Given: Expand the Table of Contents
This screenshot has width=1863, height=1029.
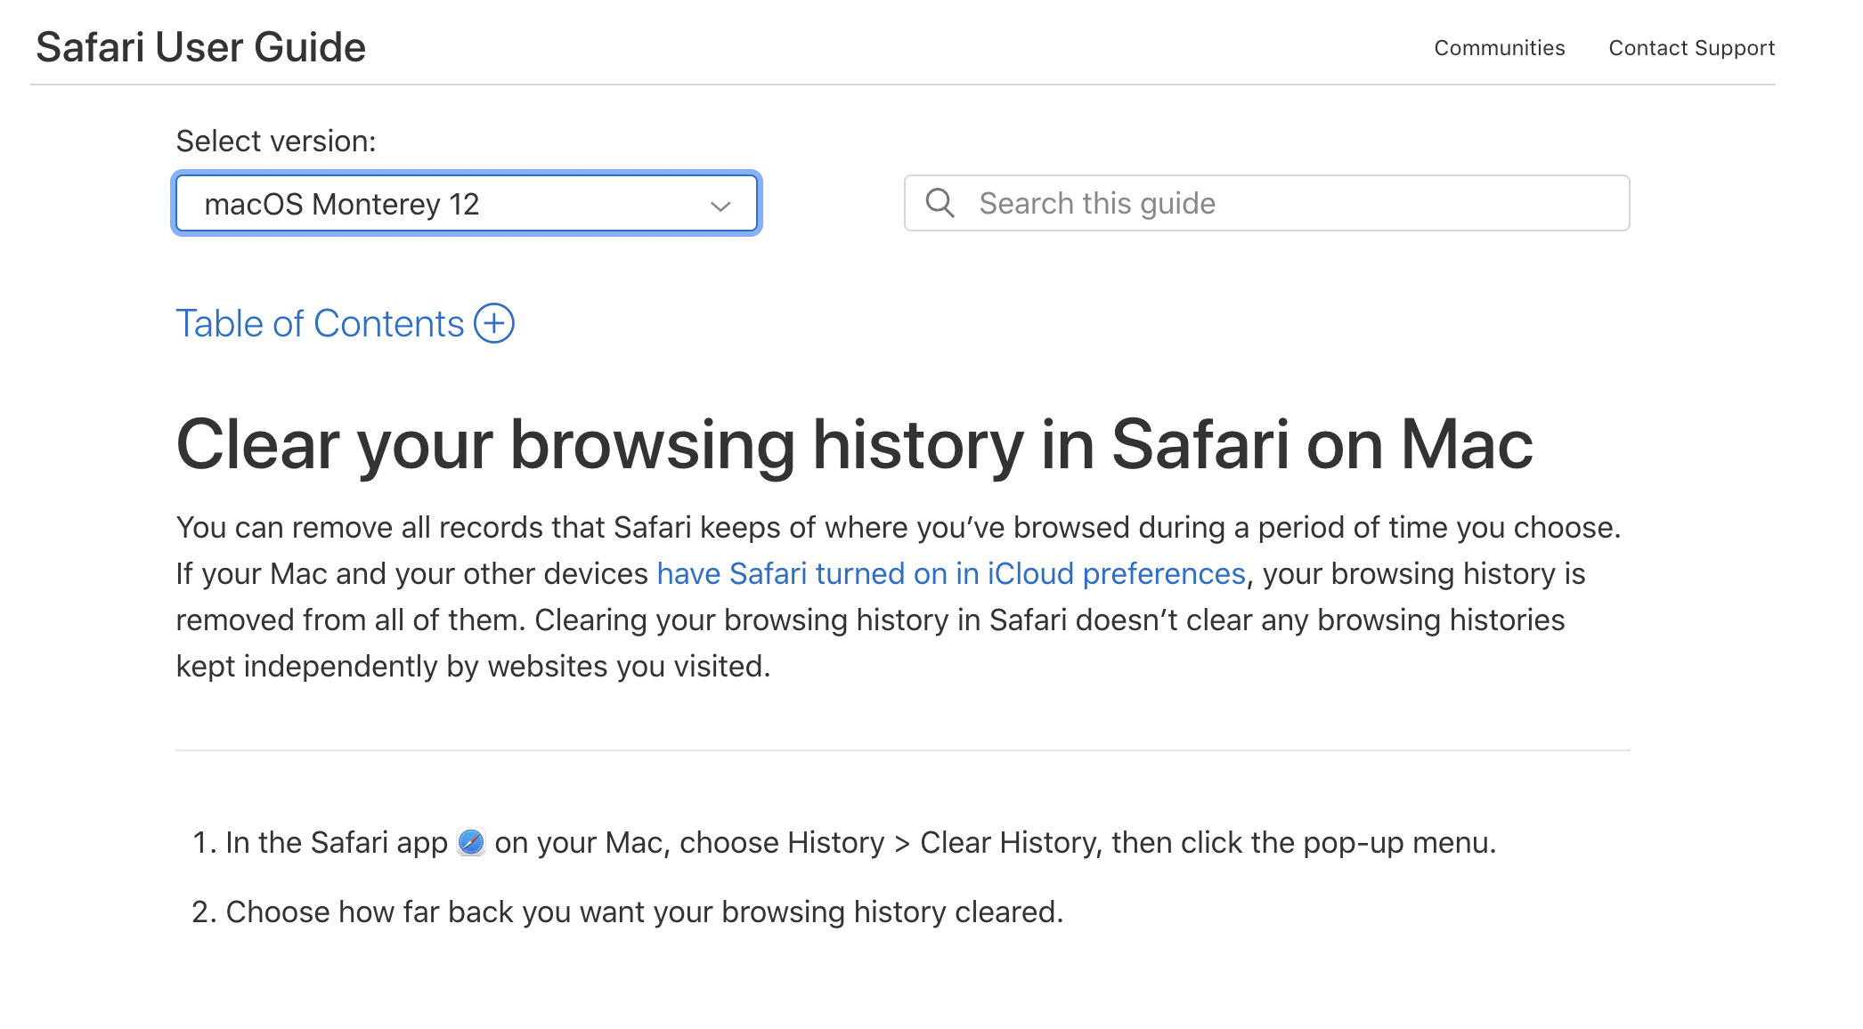Looking at the screenshot, I should tap(320, 324).
